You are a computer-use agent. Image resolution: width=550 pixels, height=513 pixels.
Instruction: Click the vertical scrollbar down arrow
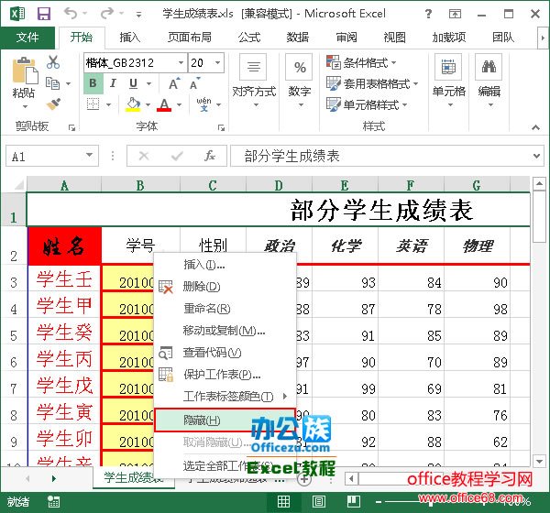539,461
